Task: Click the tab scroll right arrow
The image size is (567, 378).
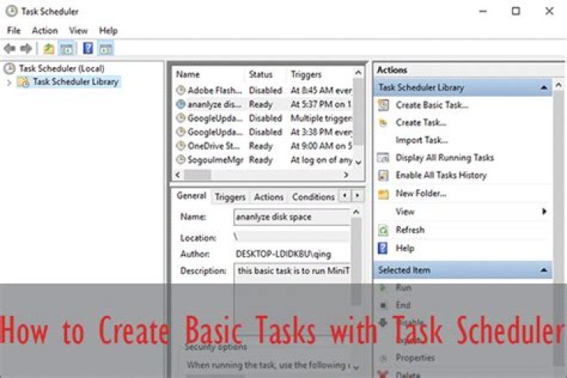Action: point(358,195)
